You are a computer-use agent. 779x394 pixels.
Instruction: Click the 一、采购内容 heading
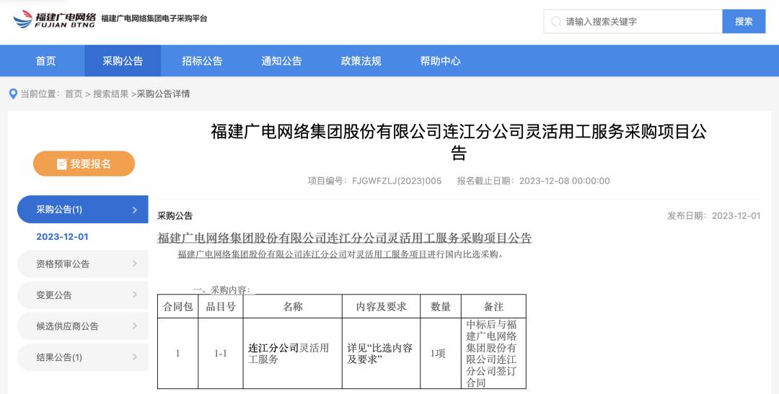point(221,290)
